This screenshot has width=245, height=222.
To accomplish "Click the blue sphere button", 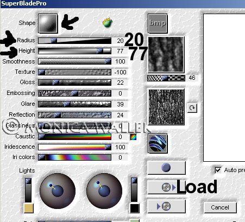I will point(167,168).
